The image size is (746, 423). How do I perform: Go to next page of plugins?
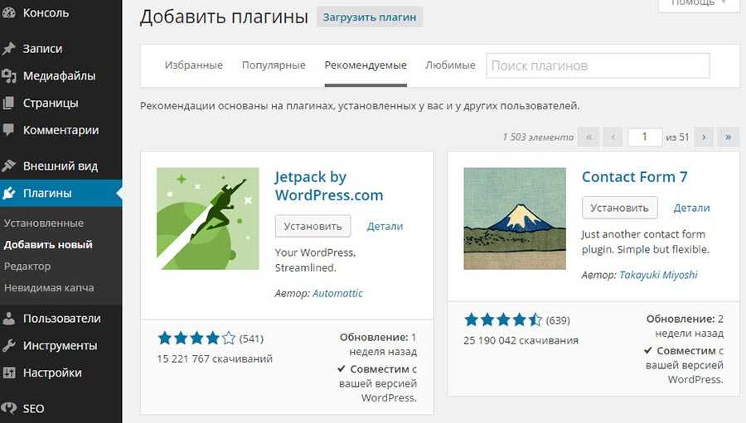pyautogui.click(x=704, y=137)
